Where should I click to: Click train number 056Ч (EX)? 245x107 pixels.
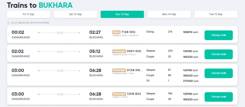point(134,51)
